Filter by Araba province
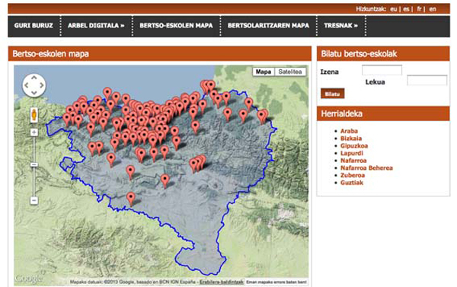This screenshot has height=287, width=457. (x=349, y=131)
